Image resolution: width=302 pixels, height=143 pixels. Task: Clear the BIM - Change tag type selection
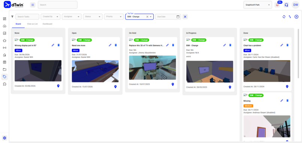[x=147, y=17]
